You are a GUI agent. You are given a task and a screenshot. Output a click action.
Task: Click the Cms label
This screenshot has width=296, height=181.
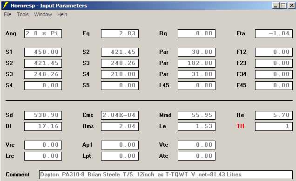point(88,115)
